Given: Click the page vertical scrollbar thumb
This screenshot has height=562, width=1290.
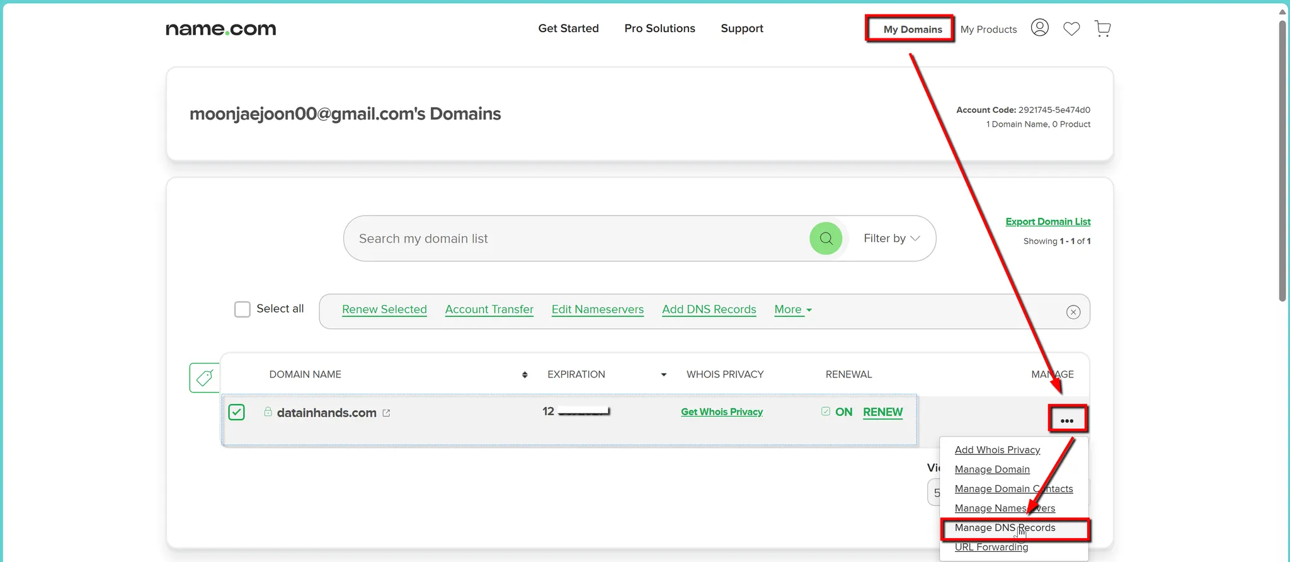Looking at the screenshot, I should [1282, 161].
